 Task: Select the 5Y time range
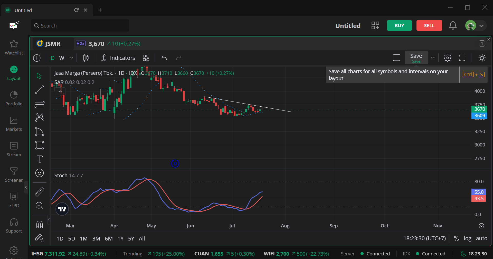pyautogui.click(x=131, y=238)
